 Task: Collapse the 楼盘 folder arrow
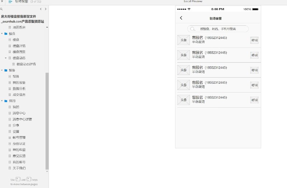pyautogui.click(x=2, y=34)
